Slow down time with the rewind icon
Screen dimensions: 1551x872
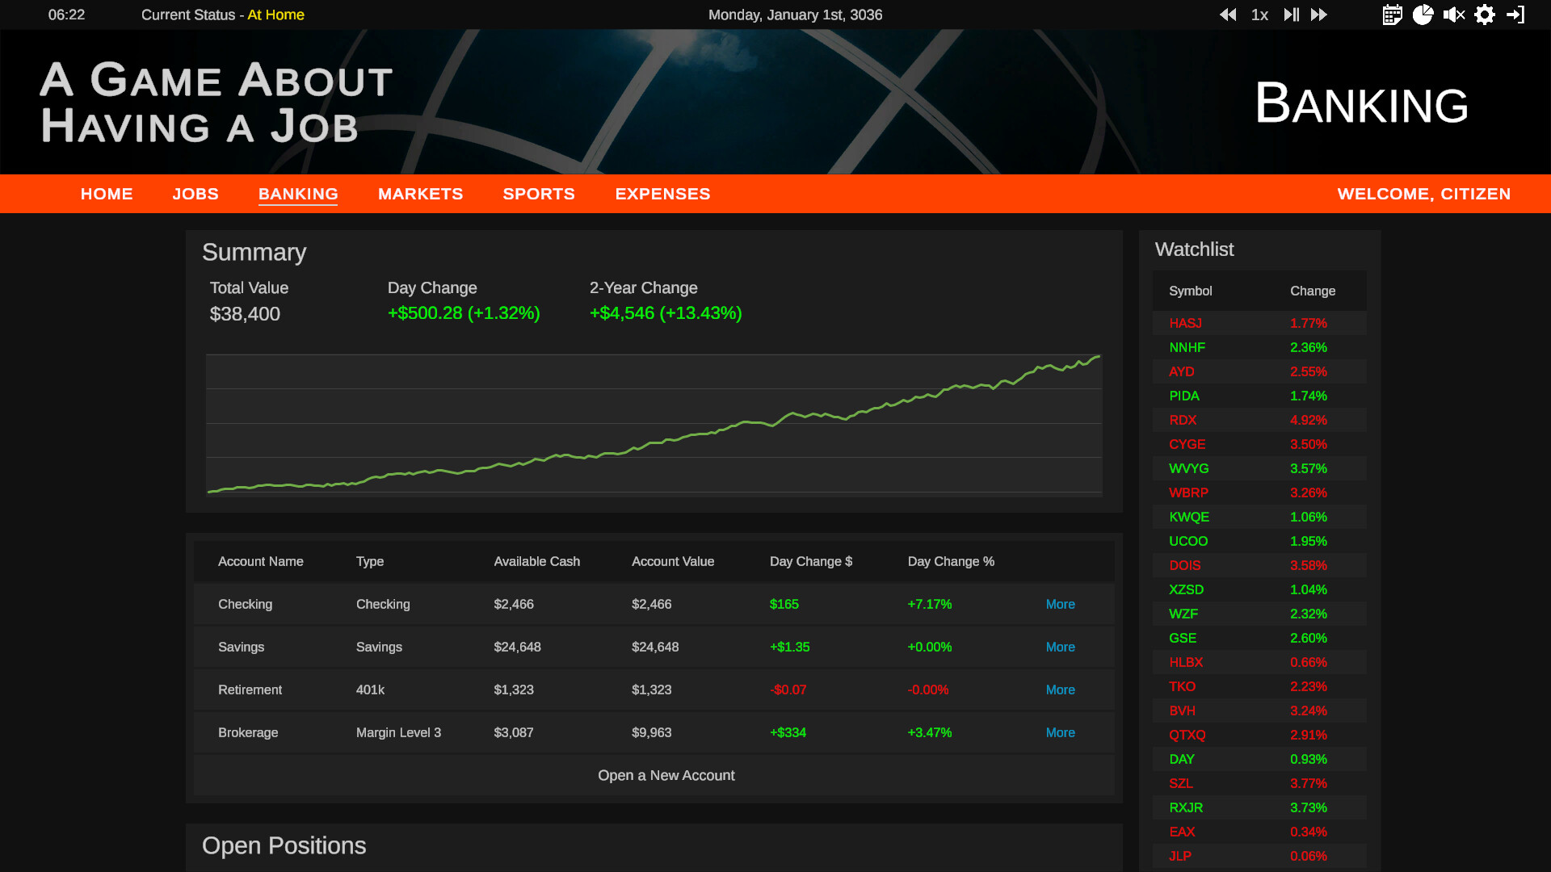click(x=1228, y=15)
